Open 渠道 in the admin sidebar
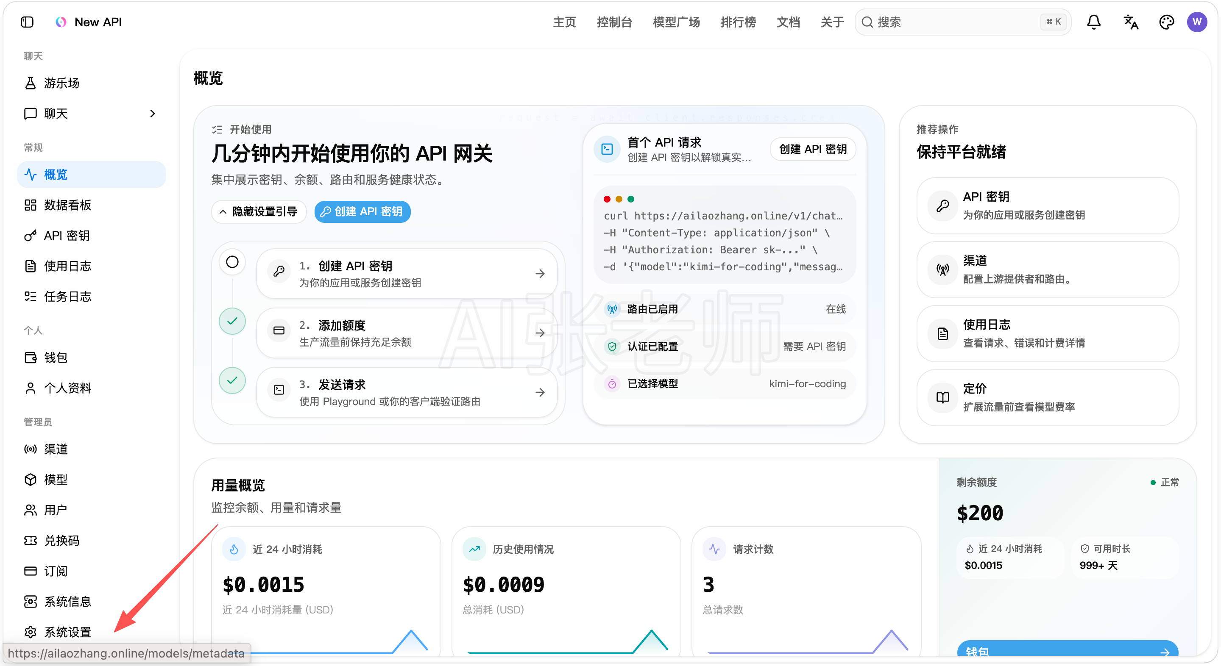1221x666 pixels. pyautogui.click(x=92, y=449)
